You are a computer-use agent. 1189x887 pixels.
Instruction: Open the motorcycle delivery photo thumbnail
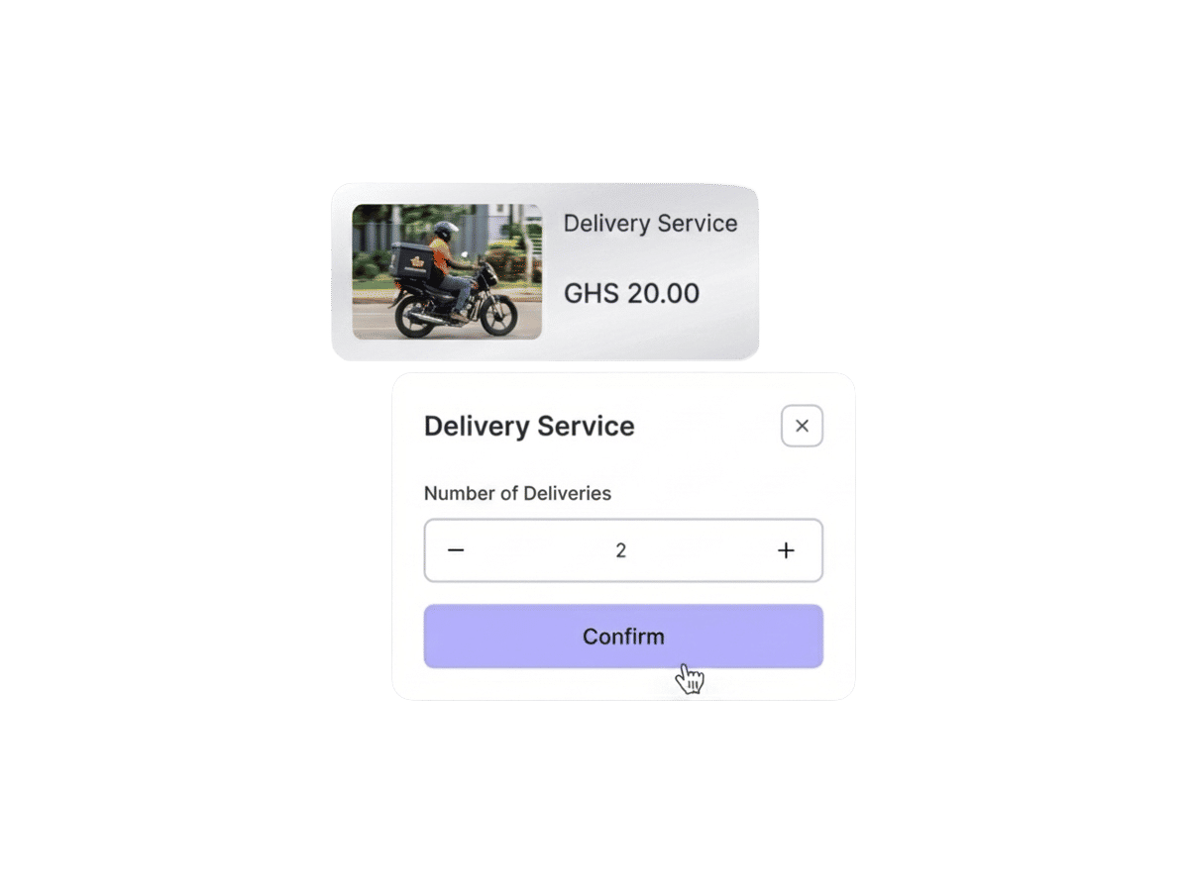(447, 271)
